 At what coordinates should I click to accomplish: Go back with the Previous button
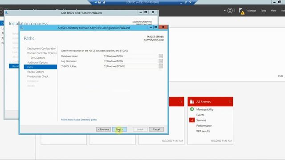click(103, 129)
